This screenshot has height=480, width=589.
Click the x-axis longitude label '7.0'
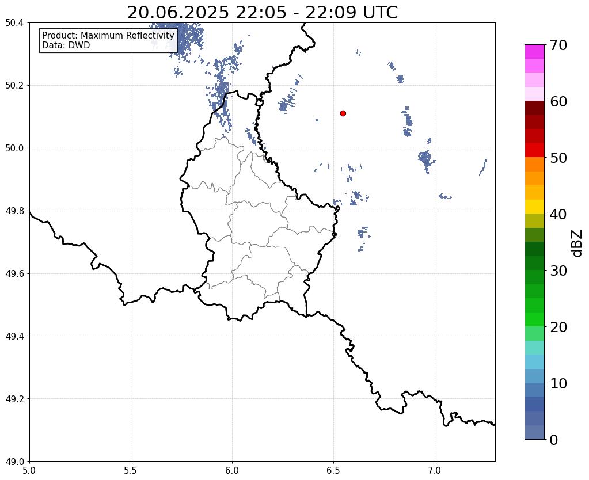(x=435, y=471)
